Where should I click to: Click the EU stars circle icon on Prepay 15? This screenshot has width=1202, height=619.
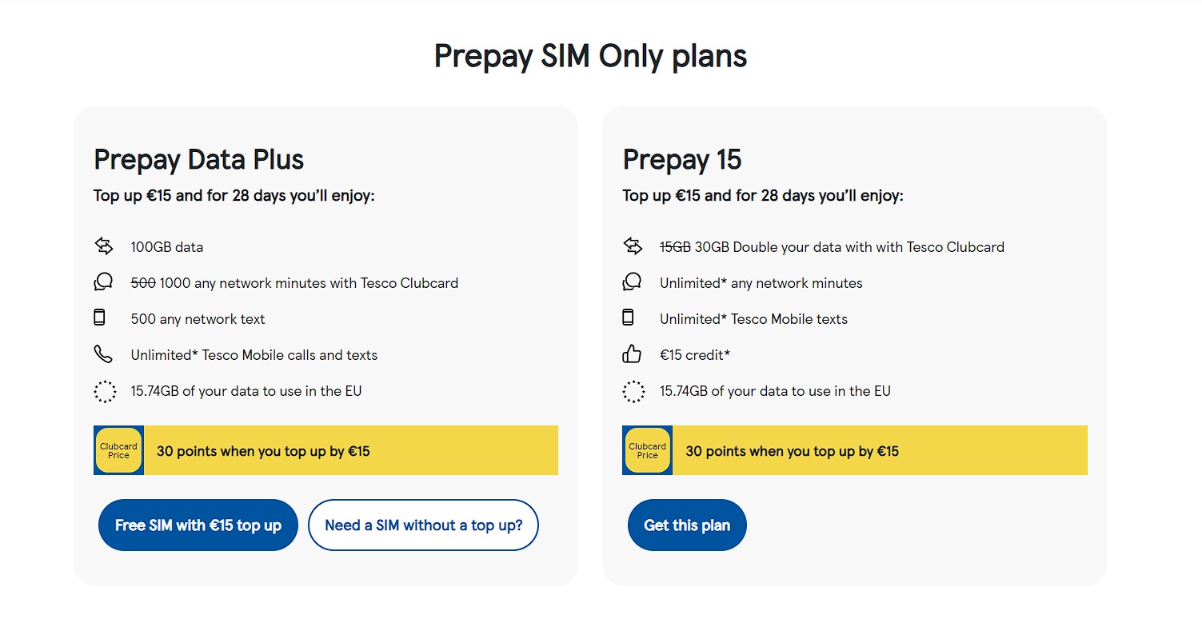633,390
